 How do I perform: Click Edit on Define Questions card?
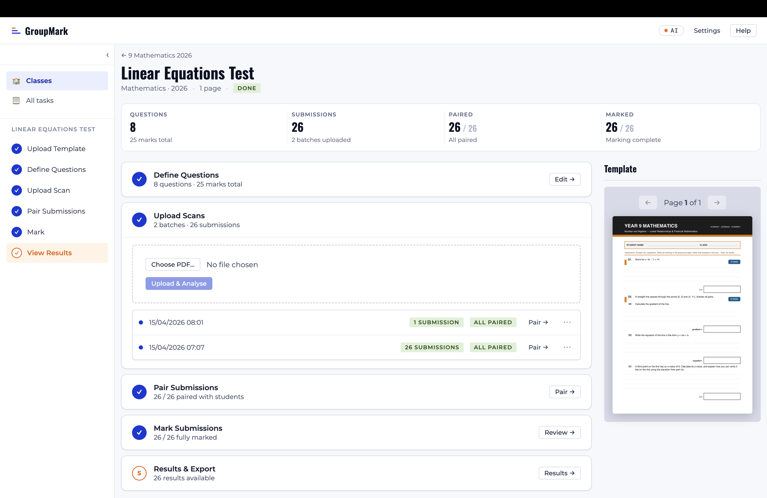564,179
